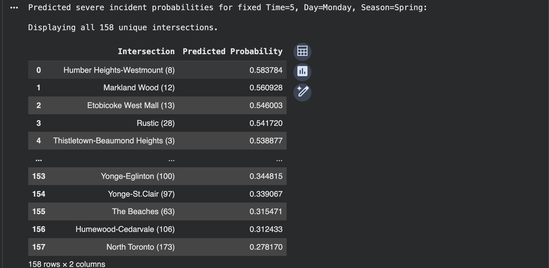This screenshot has height=268, width=549.
Task: Click the "158 rows × 2 columns" summary text
Action: point(67,264)
